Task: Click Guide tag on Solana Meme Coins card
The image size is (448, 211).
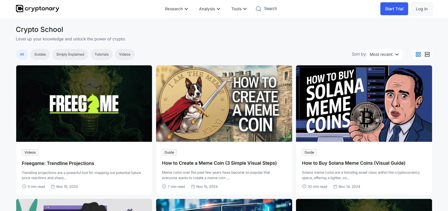Action: click(309, 152)
